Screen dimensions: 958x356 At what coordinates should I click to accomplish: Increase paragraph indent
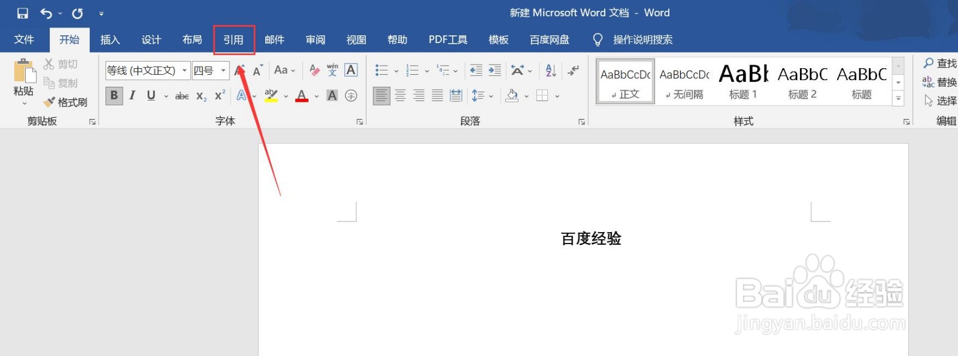point(495,71)
